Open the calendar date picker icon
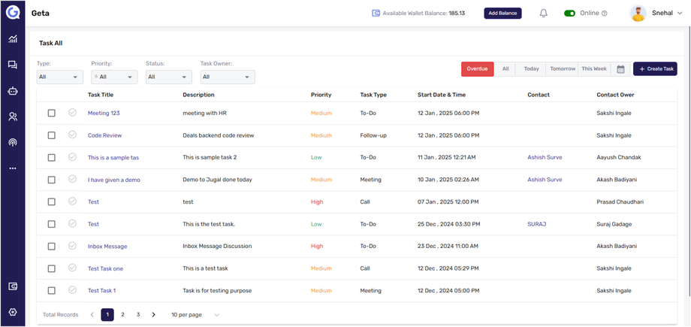Viewport: 691px width, 327px height. tap(620, 69)
